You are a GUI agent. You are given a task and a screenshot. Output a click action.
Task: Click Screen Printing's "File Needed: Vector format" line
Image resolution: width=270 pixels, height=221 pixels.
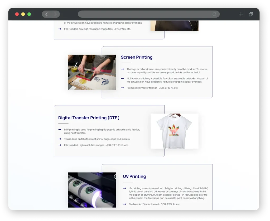(152, 88)
